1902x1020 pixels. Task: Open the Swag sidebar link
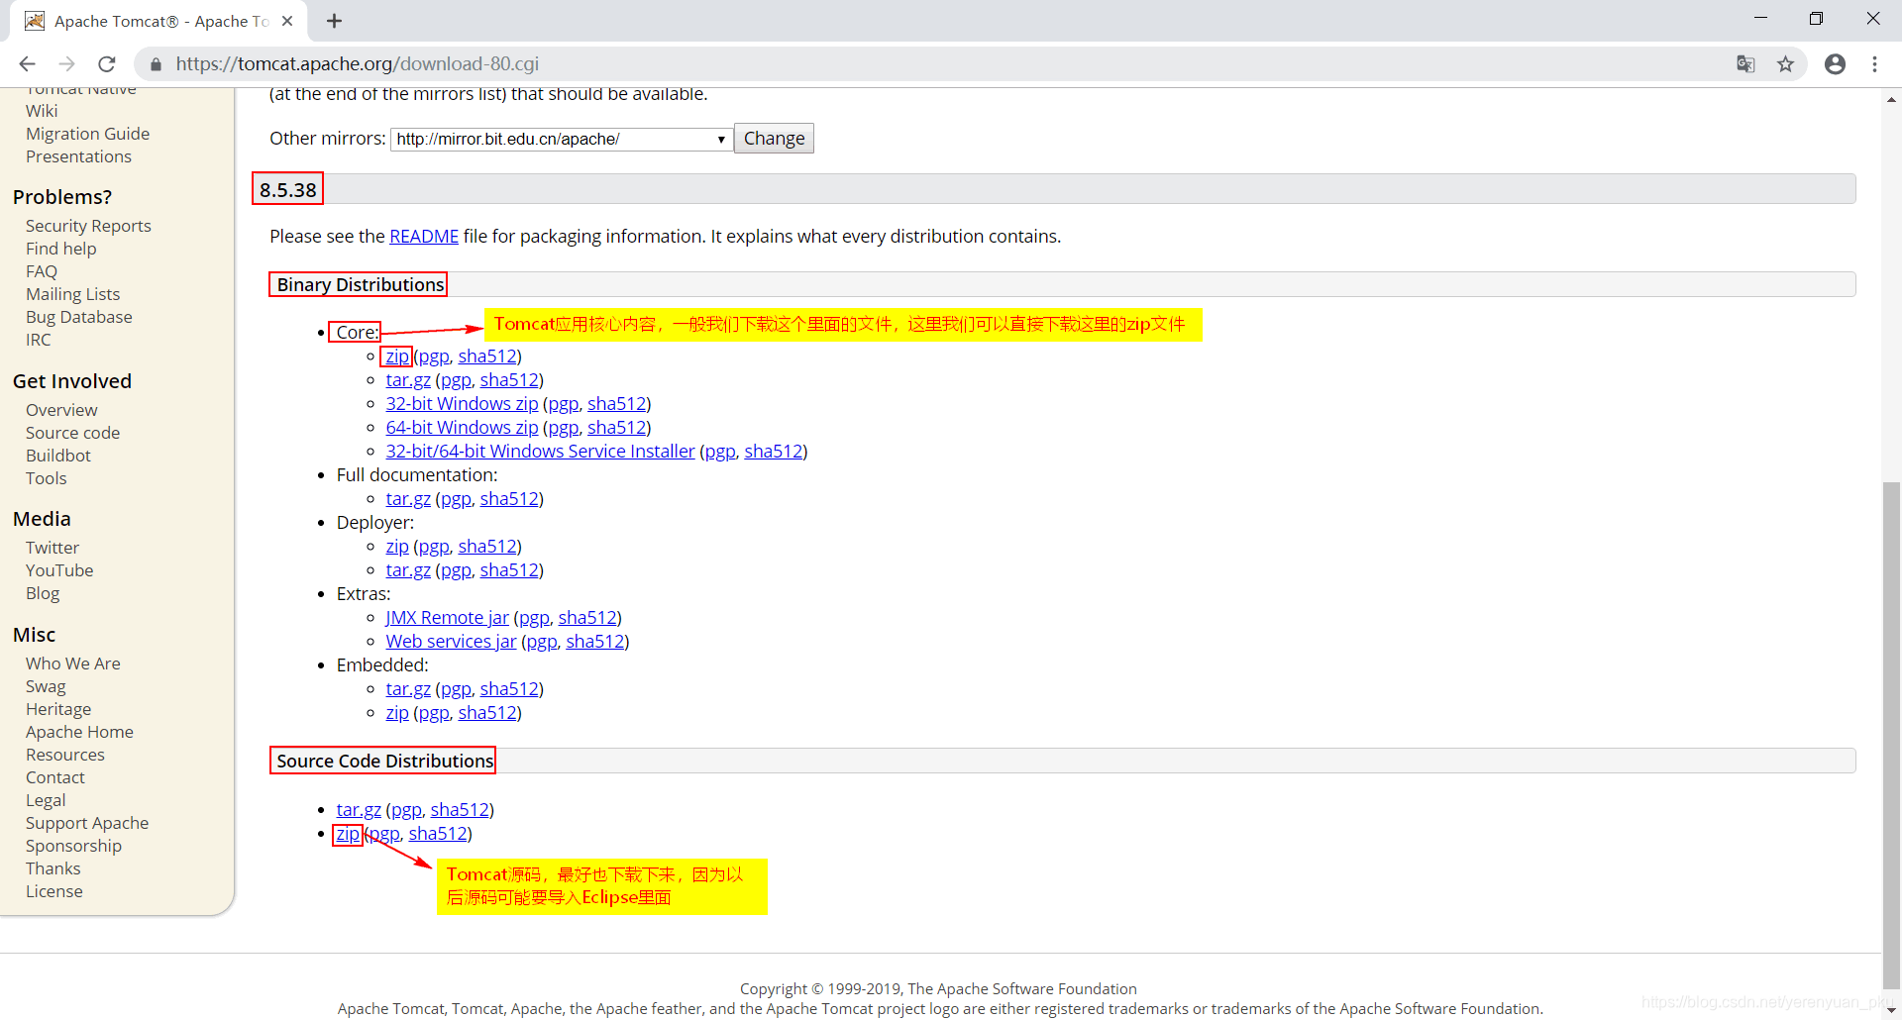coord(46,686)
